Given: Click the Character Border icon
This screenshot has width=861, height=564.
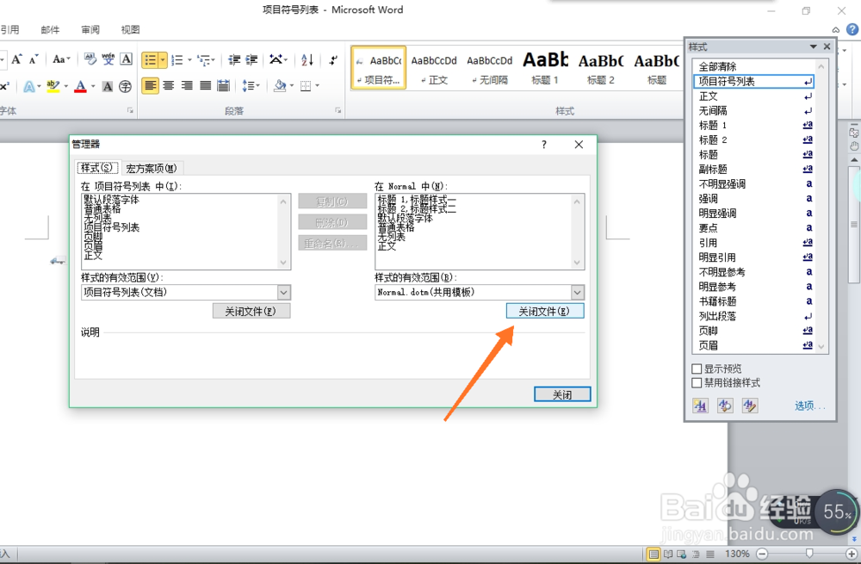Looking at the screenshot, I should (127, 59).
